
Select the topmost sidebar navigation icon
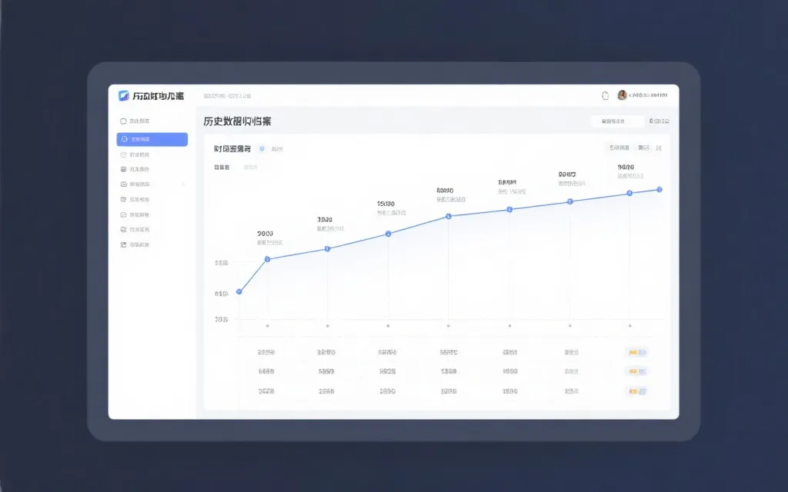point(122,121)
